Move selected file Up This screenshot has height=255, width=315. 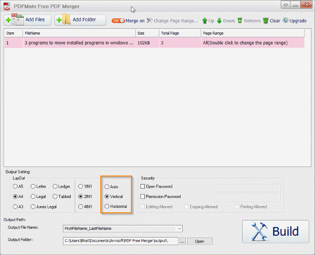tap(208, 21)
